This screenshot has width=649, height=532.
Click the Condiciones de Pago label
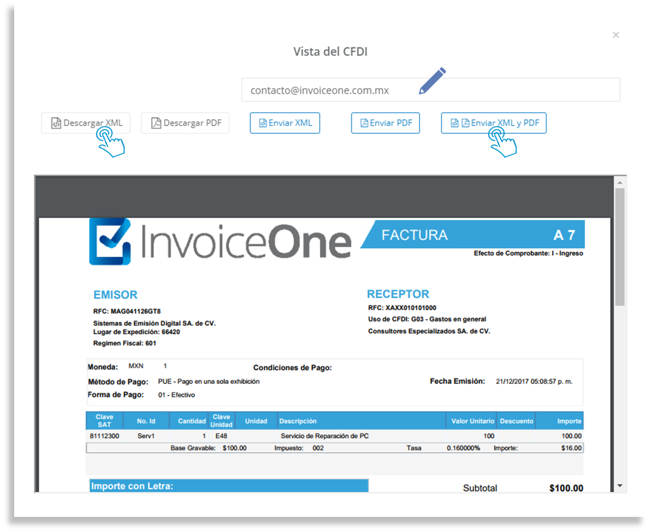pyautogui.click(x=293, y=368)
